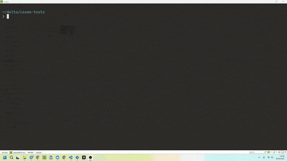Open File Explorer from taskbar

click(x=24, y=157)
